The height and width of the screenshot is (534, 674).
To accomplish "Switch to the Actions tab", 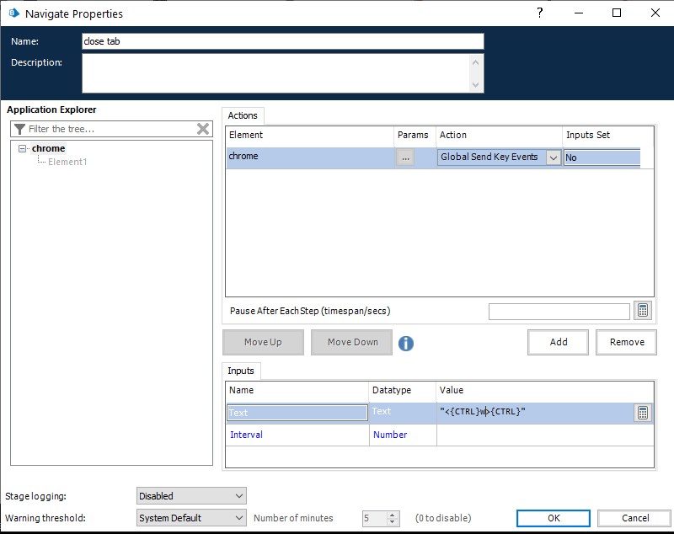I will point(243,115).
